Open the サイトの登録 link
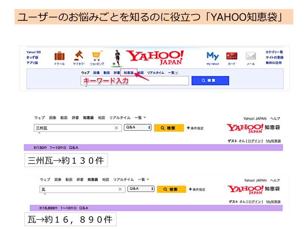This screenshot has width=305, height=229. click(274, 57)
